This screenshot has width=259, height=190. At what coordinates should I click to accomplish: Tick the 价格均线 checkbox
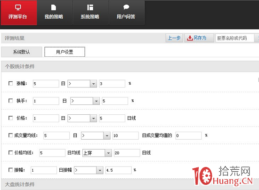pyautogui.click(x=10, y=152)
